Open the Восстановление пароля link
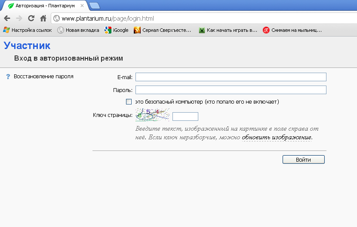 [x=43, y=77]
